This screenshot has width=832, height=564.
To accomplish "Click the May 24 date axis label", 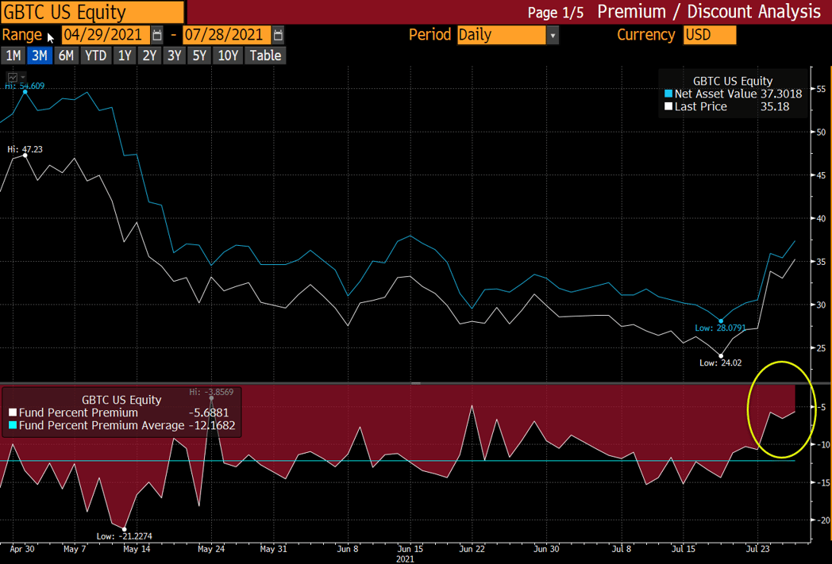I will [212, 549].
